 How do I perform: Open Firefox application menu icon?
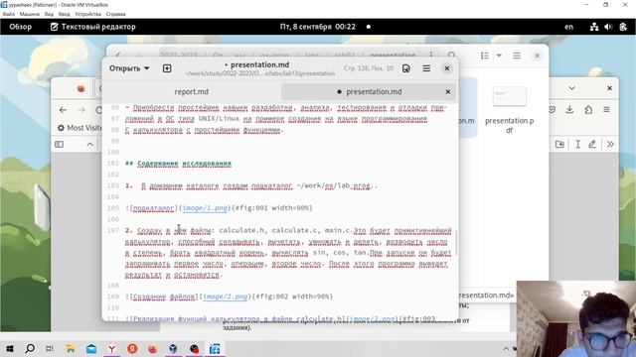[606, 110]
